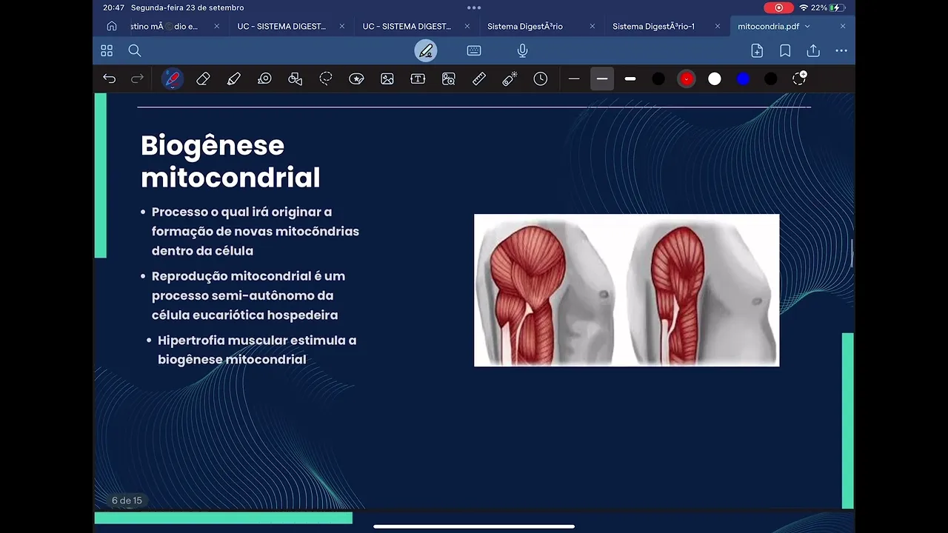Screen dimensions: 948x533
Task: Select the Shapes tool
Action: pyautogui.click(x=296, y=78)
